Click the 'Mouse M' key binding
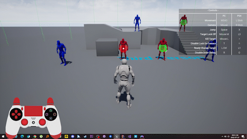 coord(224,34)
